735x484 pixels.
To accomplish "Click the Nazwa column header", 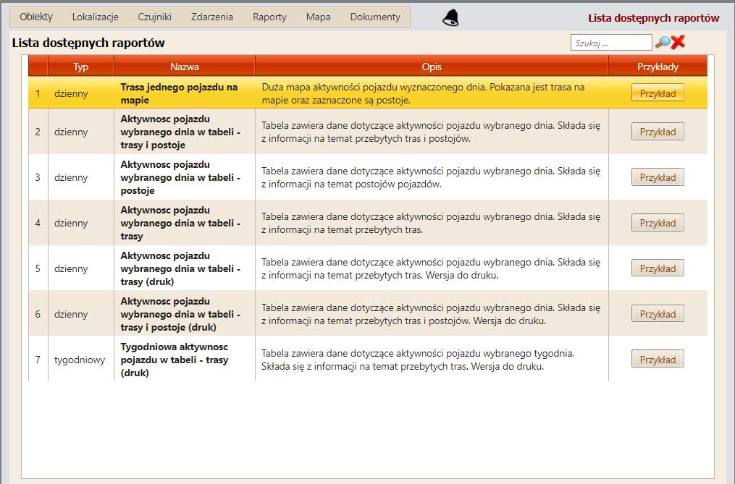I will (184, 66).
